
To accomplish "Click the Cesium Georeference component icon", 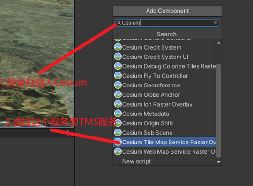I will pos(118,85).
